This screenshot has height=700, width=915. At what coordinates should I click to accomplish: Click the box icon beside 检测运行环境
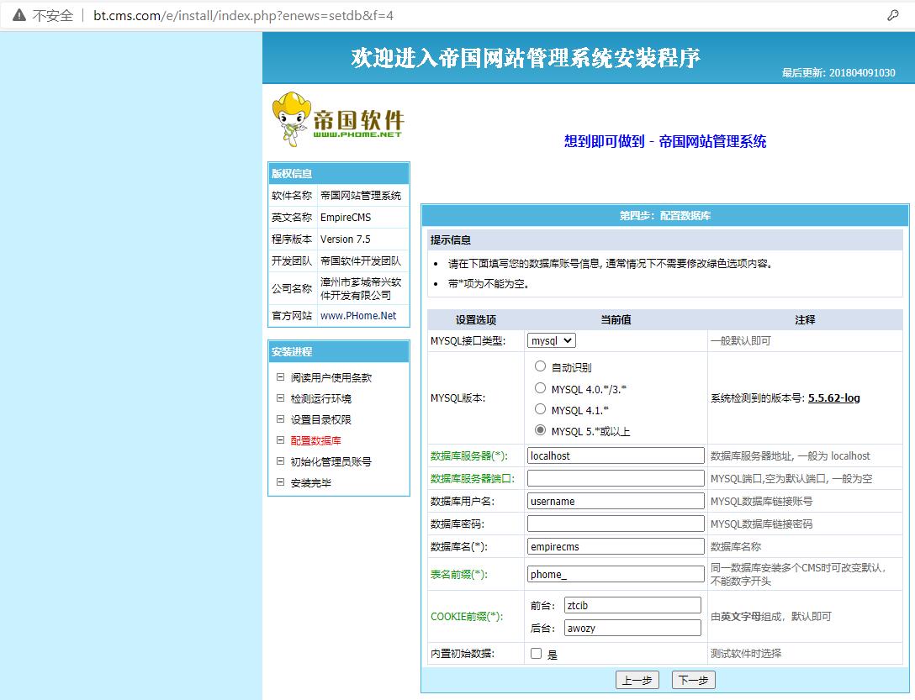[280, 398]
